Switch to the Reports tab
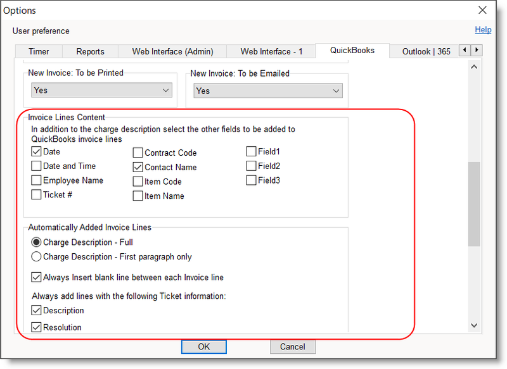Image resolution: width=507 pixels, height=369 pixels. pyautogui.click(x=90, y=51)
